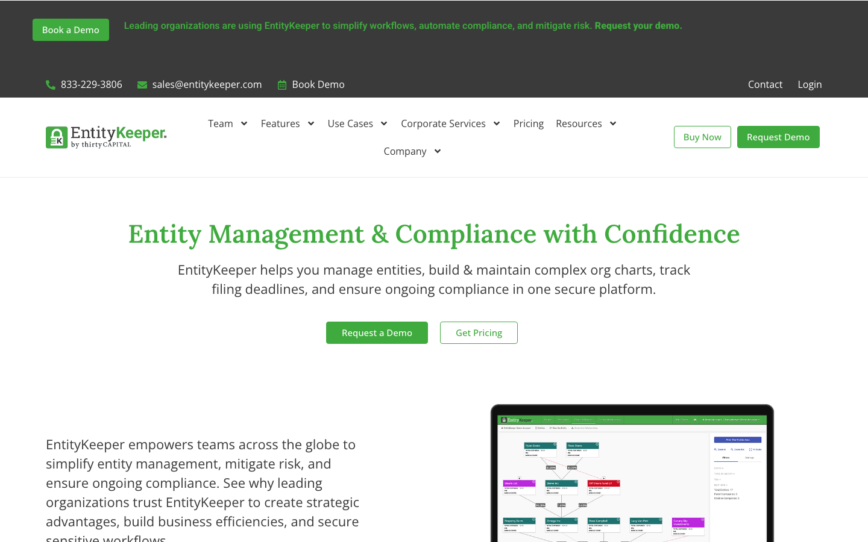Follow the 'Request your demo.' banner link

click(638, 26)
